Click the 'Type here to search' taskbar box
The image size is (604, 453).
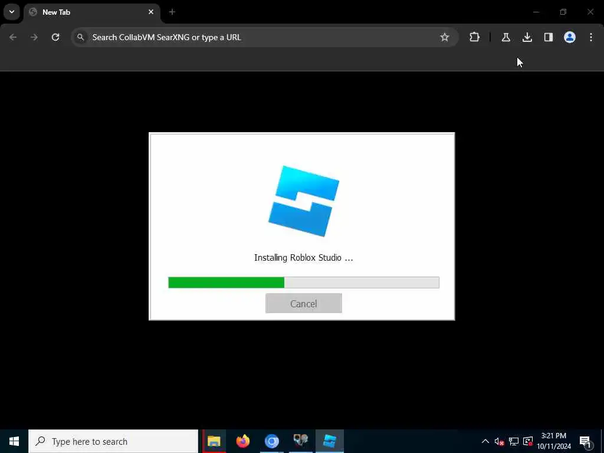[113, 441]
